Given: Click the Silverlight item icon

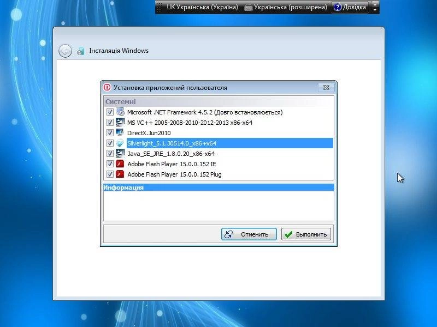Looking at the screenshot, I should point(120,143).
